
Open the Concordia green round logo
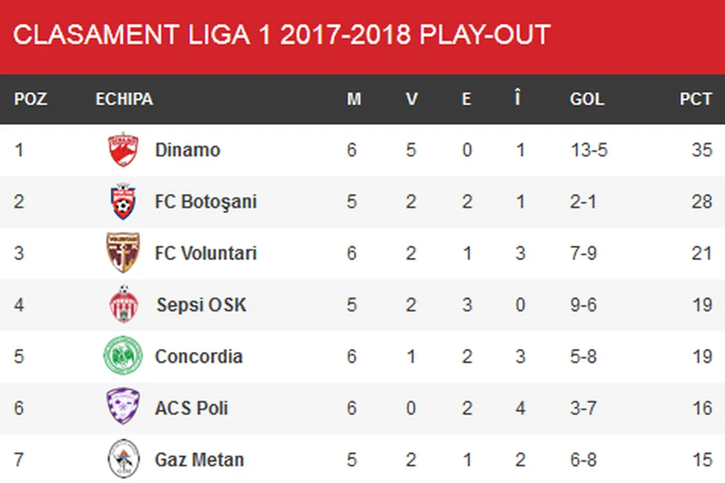click(123, 357)
